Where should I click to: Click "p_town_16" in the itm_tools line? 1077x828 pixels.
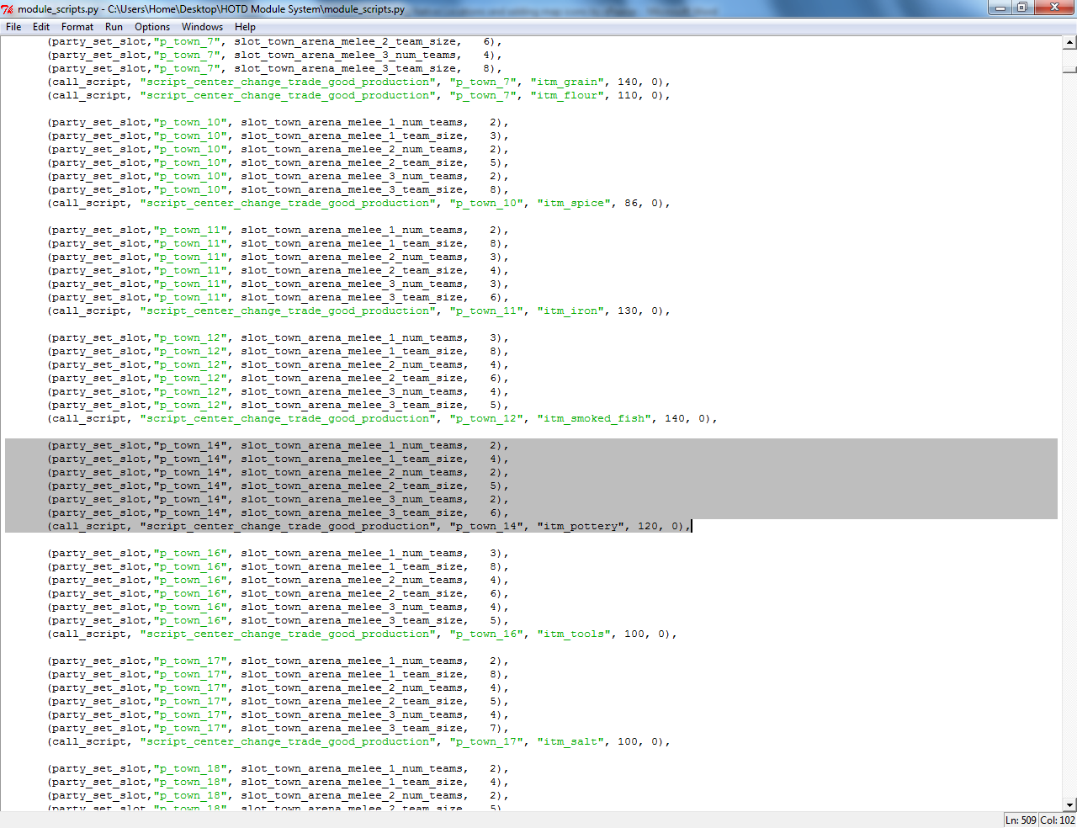click(486, 634)
